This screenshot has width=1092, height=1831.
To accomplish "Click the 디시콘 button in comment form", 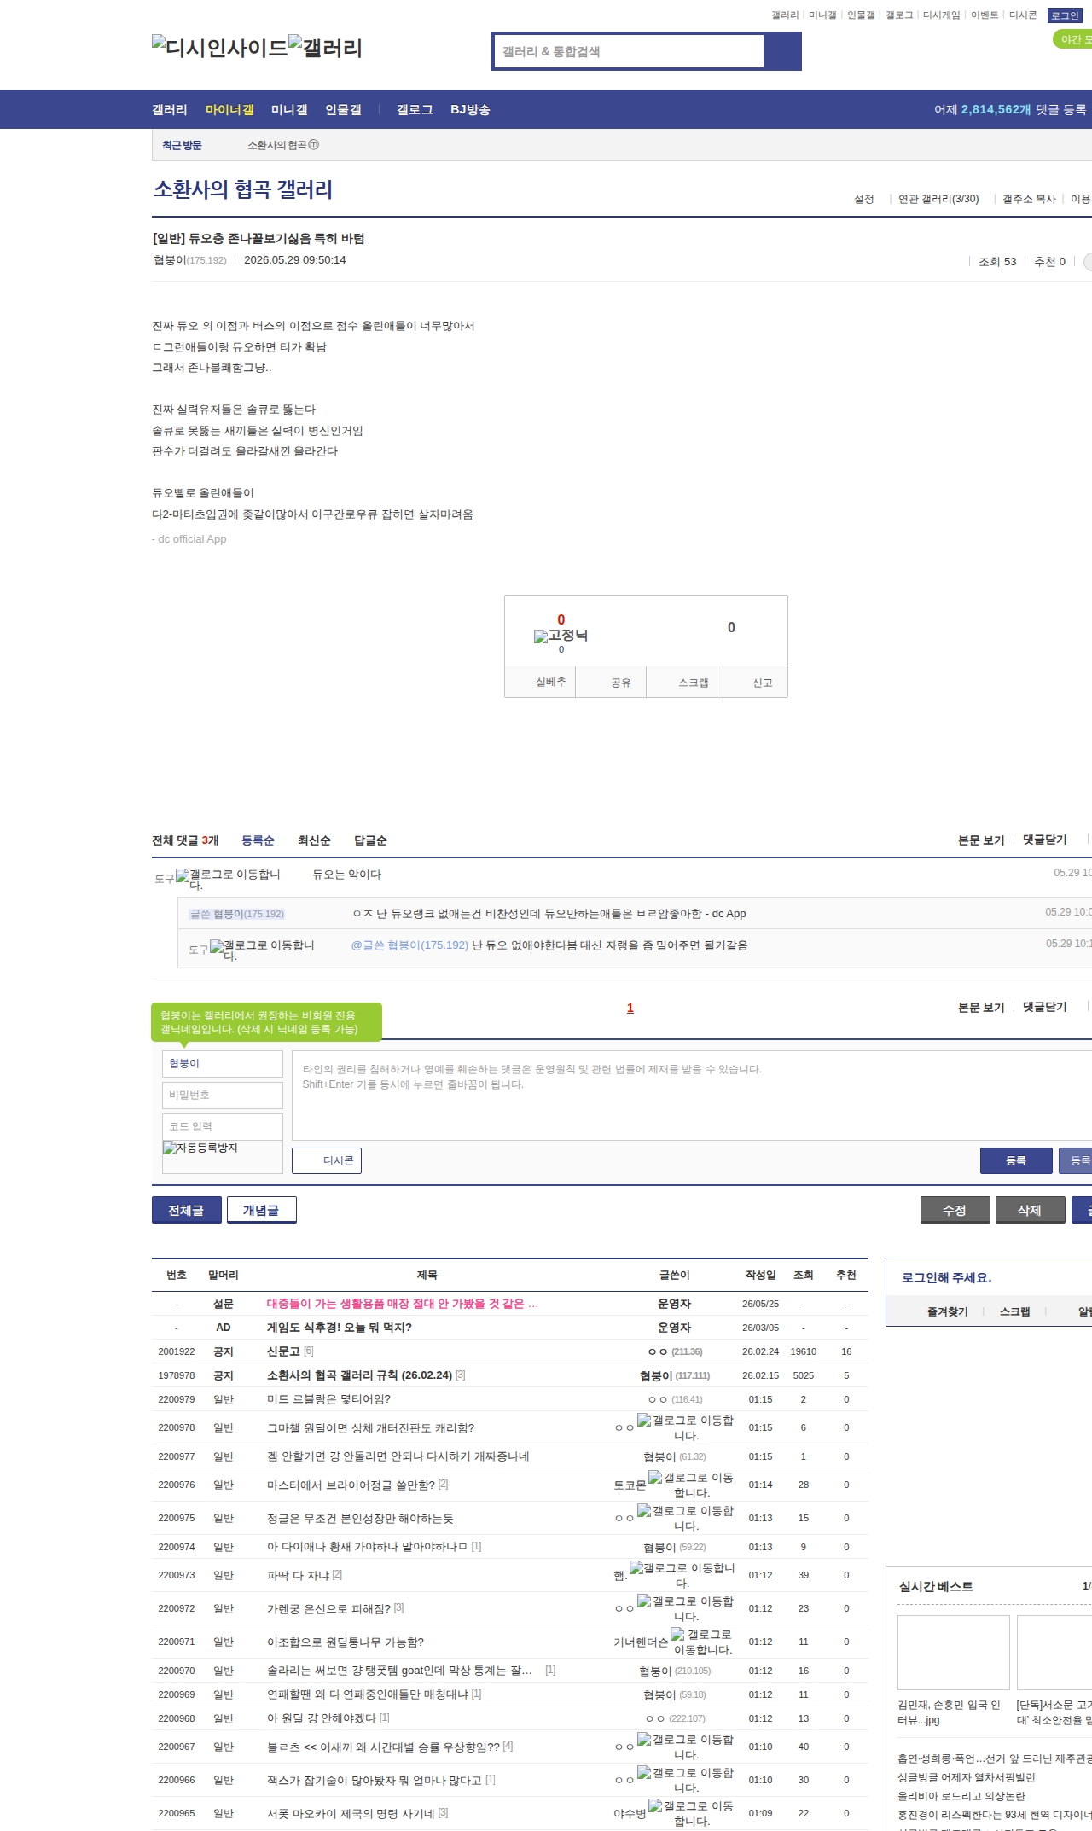I will (x=327, y=1160).
